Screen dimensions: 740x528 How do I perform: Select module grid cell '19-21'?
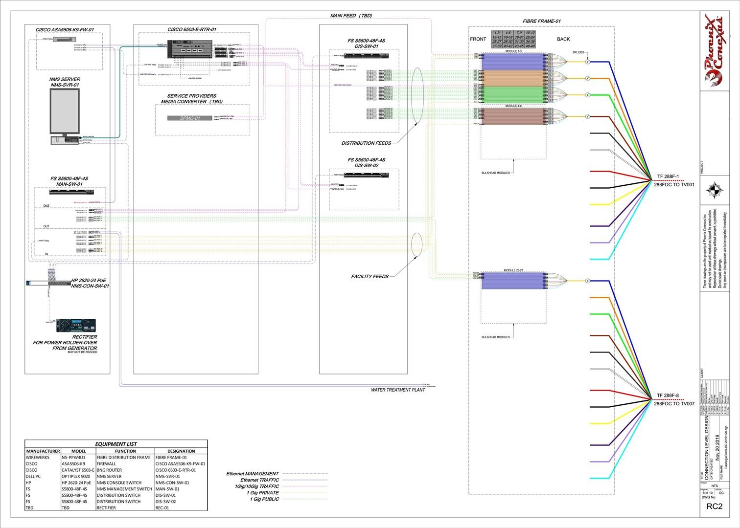pyautogui.click(x=519, y=37)
